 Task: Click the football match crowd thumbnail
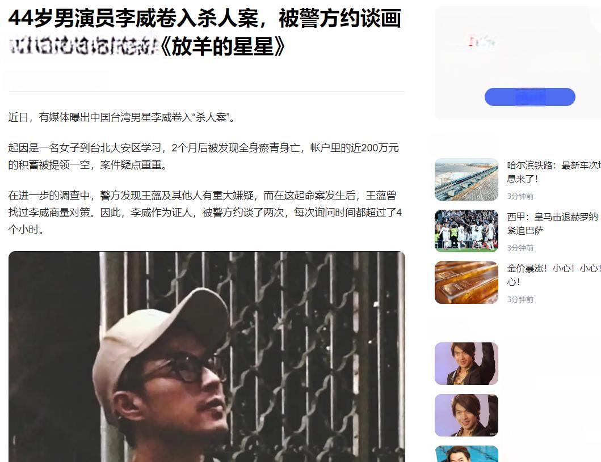pyautogui.click(x=466, y=231)
